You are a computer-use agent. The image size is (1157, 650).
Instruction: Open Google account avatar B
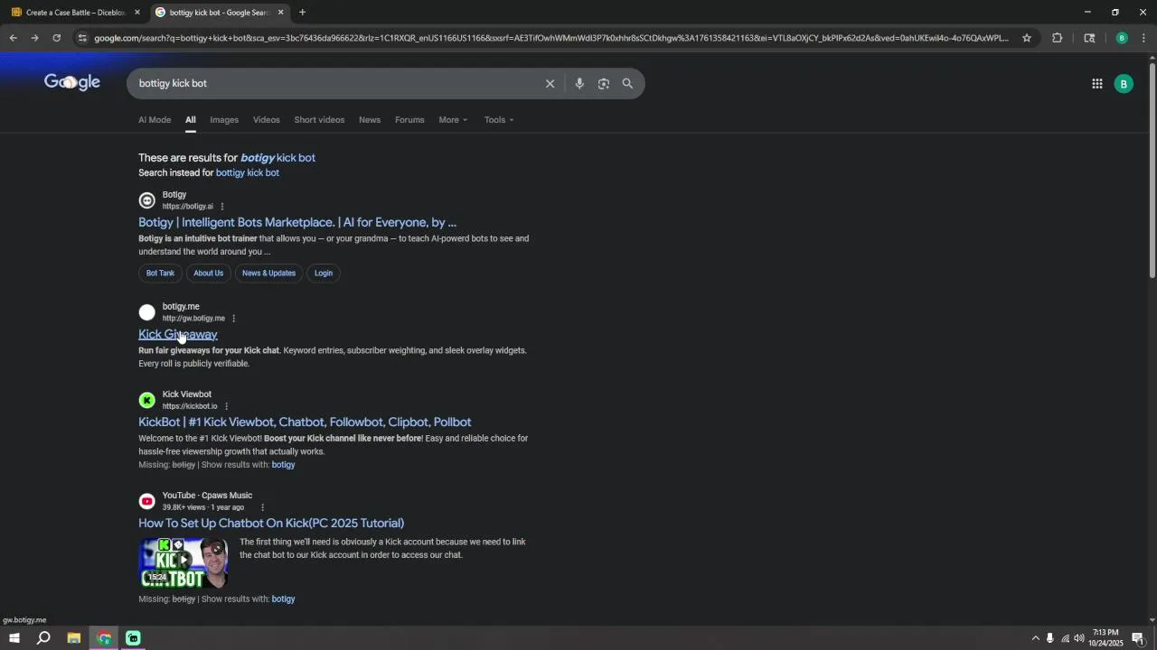tap(1124, 84)
